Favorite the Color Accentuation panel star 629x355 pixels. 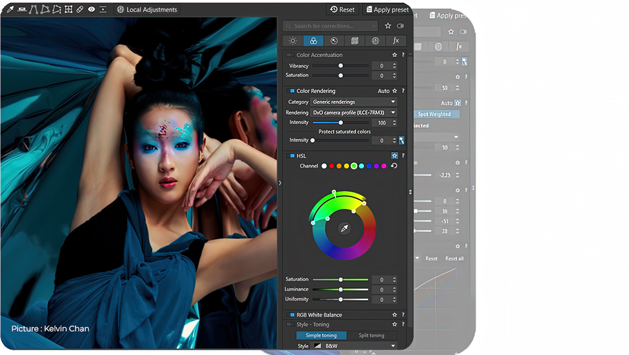pyautogui.click(x=394, y=55)
